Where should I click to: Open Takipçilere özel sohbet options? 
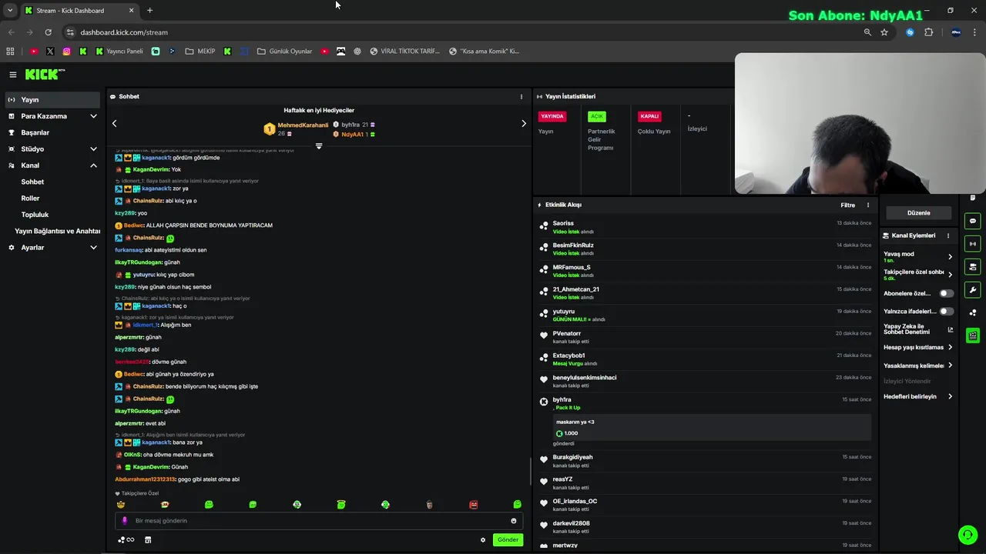point(917,275)
